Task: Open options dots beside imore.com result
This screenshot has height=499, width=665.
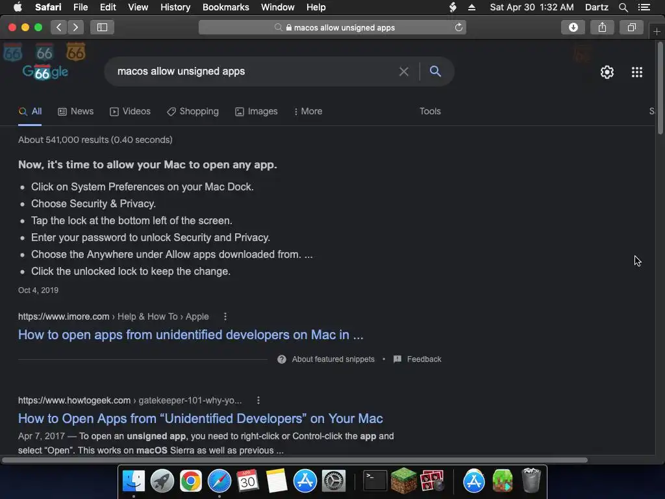Action: 225,316
